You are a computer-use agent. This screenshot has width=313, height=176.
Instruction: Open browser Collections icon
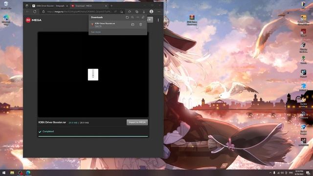pos(137,12)
